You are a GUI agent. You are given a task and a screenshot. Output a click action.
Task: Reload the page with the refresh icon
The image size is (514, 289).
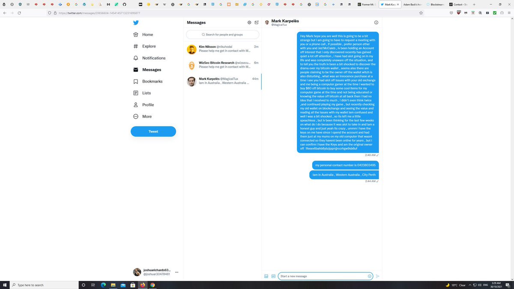click(19, 13)
